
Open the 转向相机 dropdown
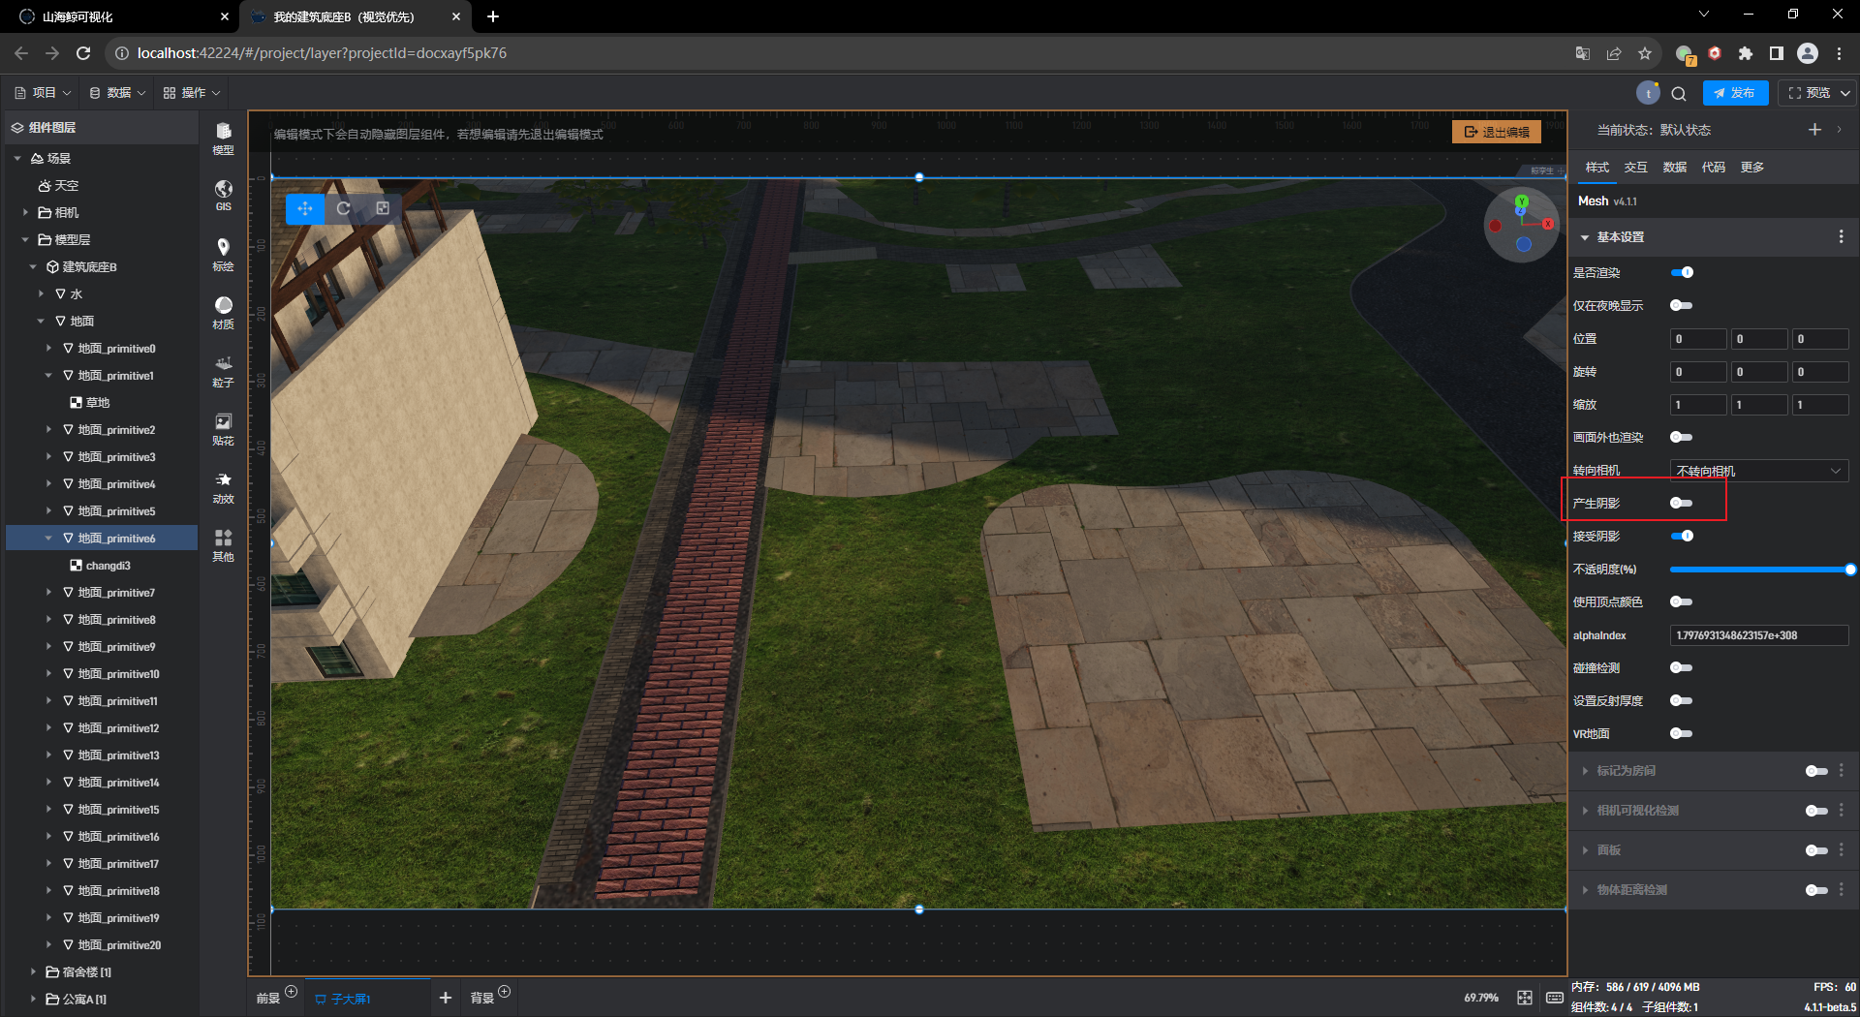pyautogui.click(x=1758, y=471)
